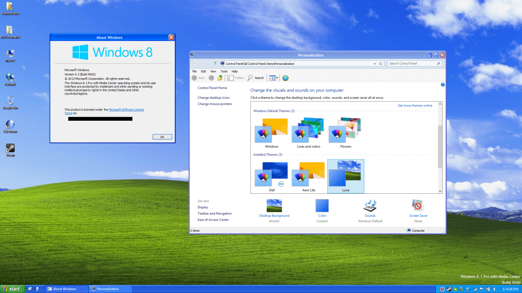Click the taskbar clock
This screenshot has height=293, width=522.
[510, 289]
